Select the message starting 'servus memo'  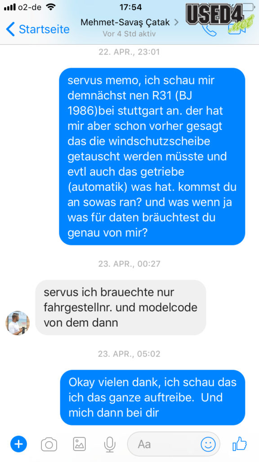[152, 157]
